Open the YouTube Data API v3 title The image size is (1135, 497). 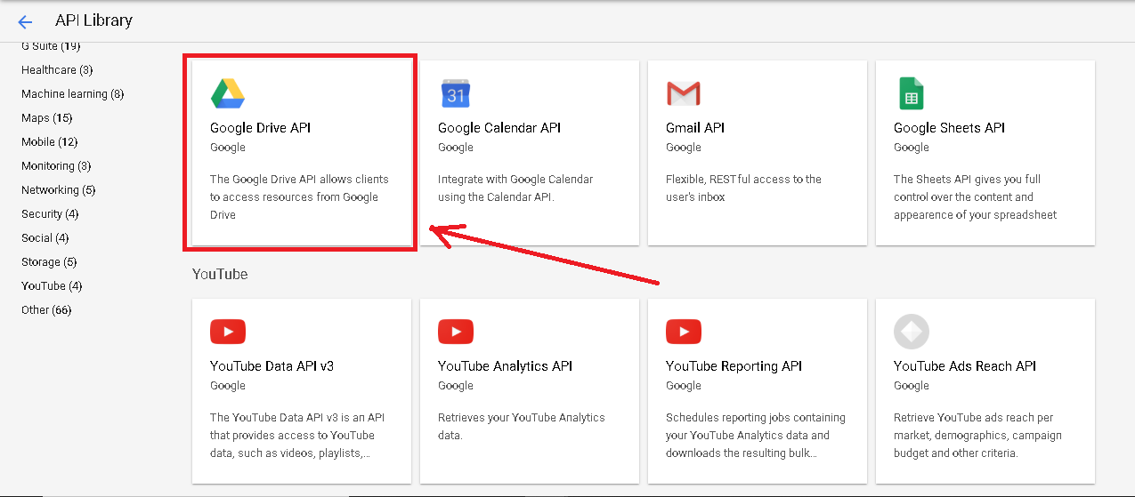pyautogui.click(x=272, y=366)
